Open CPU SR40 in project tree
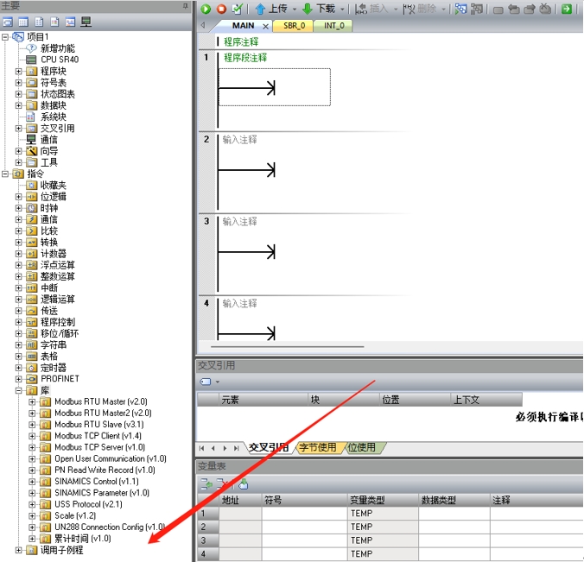584x562 pixels. point(59,60)
